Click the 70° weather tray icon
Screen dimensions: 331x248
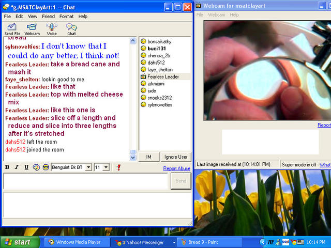[271, 242]
